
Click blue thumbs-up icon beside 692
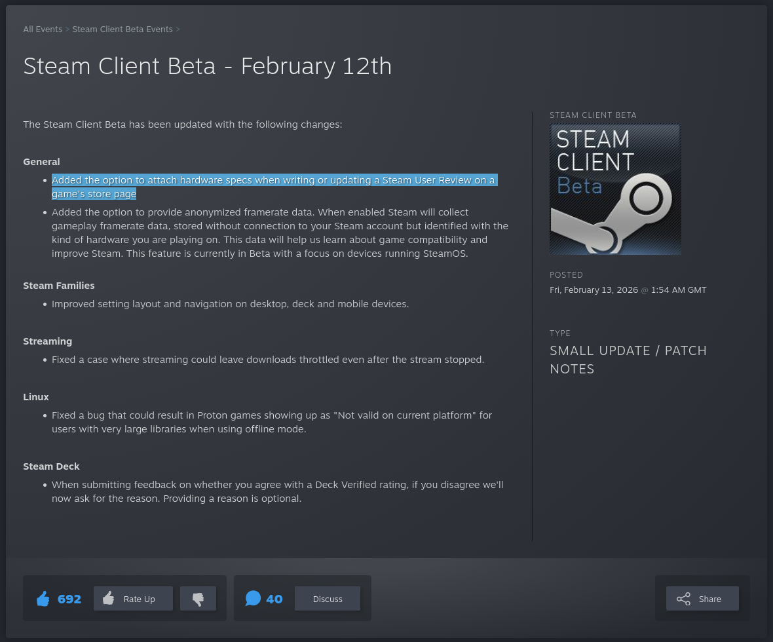(x=43, y=599)
